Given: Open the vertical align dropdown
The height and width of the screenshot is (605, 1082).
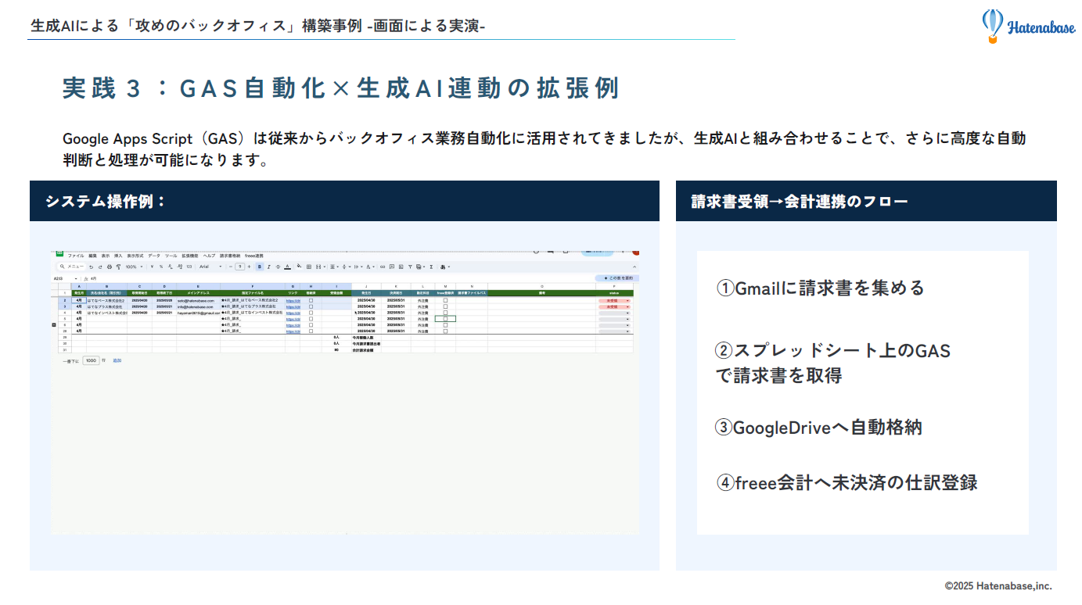Looking at the screenshot, I should (x=347, y=267).
